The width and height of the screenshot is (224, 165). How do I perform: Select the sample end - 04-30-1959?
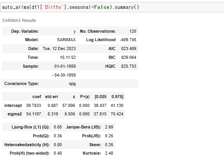point(64,75)
